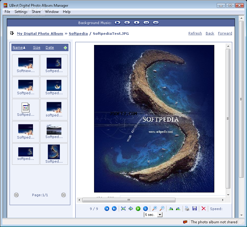Click the 9 / 9 photo counter
The image size is (247, 227).
94,209
